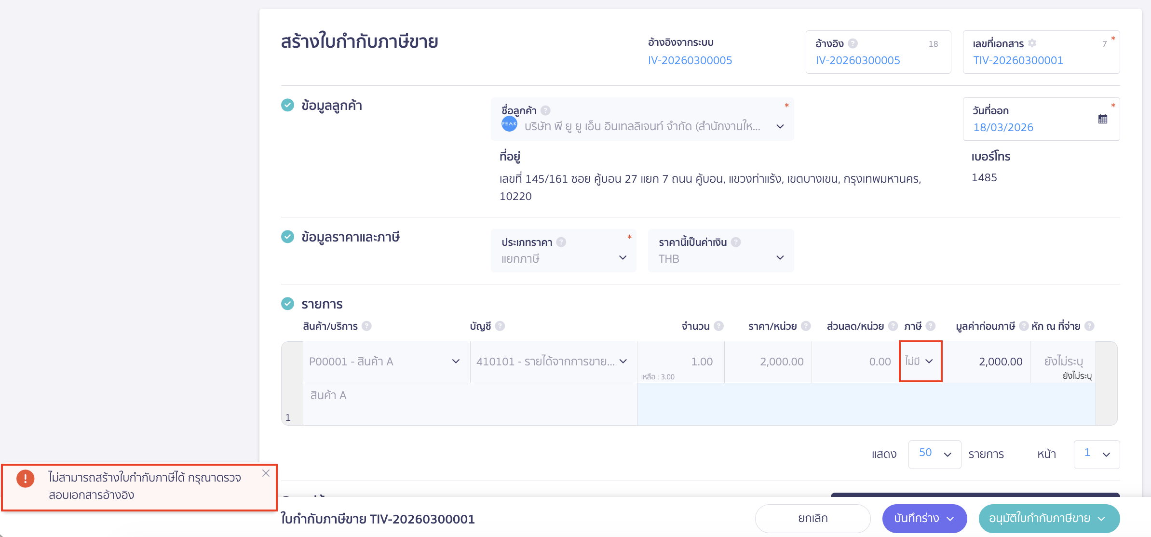Open the document number settings gear
Image resolution: width=1151 pixels, height=537 pixels.
1033,43
